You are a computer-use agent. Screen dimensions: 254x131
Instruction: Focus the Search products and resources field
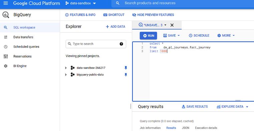click(x=183, y=3)
